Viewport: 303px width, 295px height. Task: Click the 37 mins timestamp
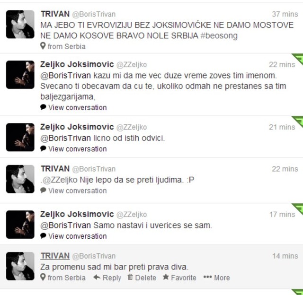(285, 14)
